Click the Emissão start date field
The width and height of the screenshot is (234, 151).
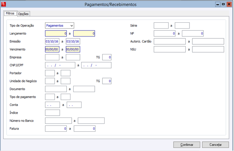click(x=52, y=41)
